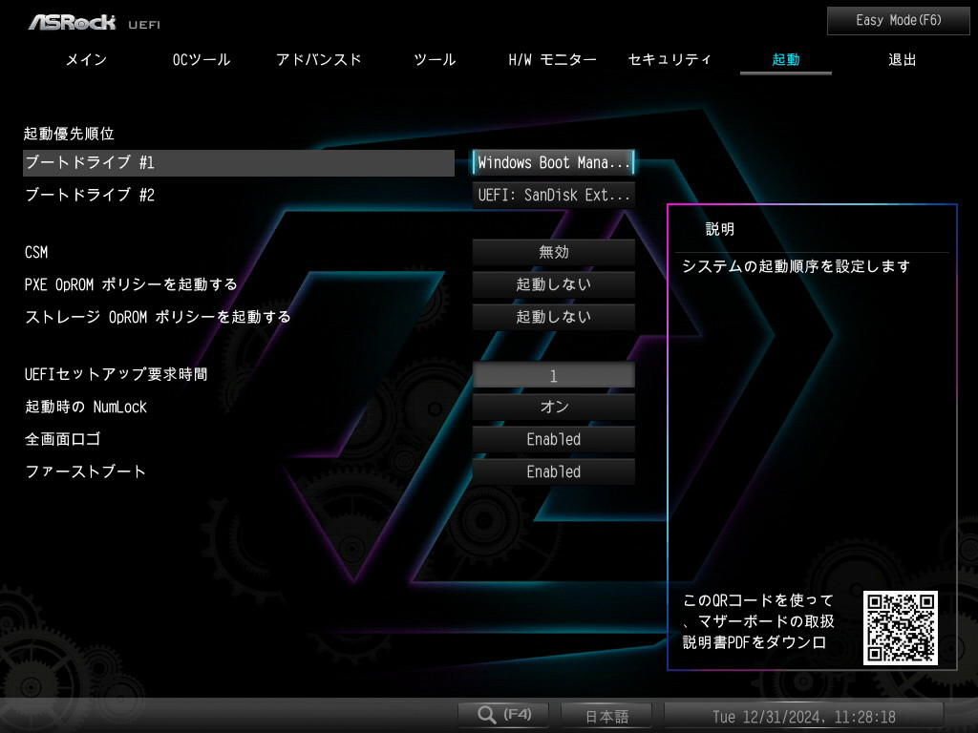Change the CSM 無効 setting

coord(553,252)
